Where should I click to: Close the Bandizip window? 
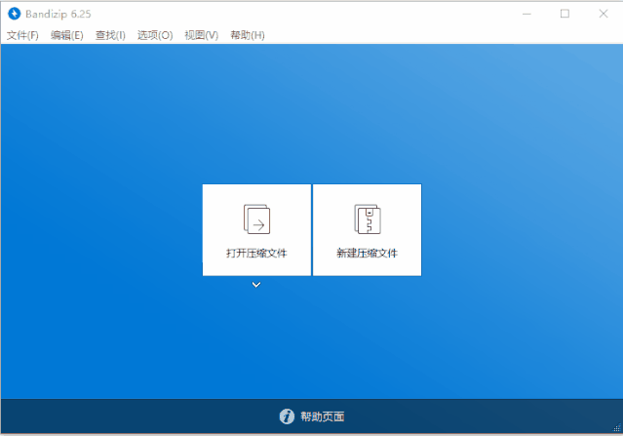pyautogui.click(x=604, y=14)
